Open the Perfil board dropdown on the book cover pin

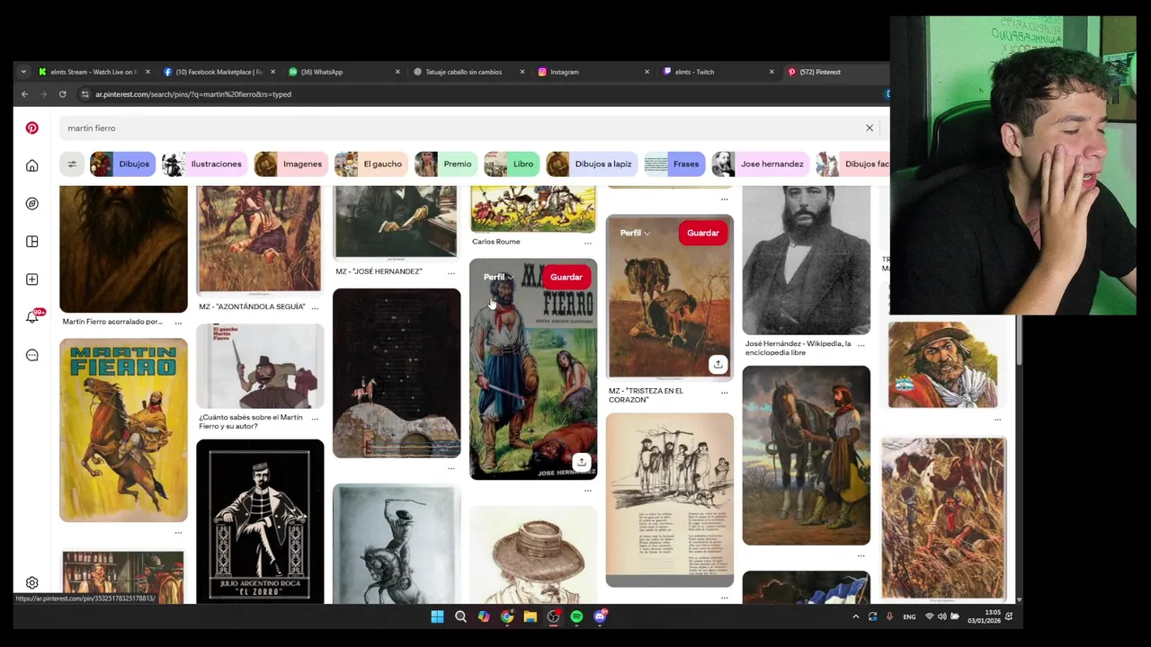pyautogui.click(x=498, y=277)
